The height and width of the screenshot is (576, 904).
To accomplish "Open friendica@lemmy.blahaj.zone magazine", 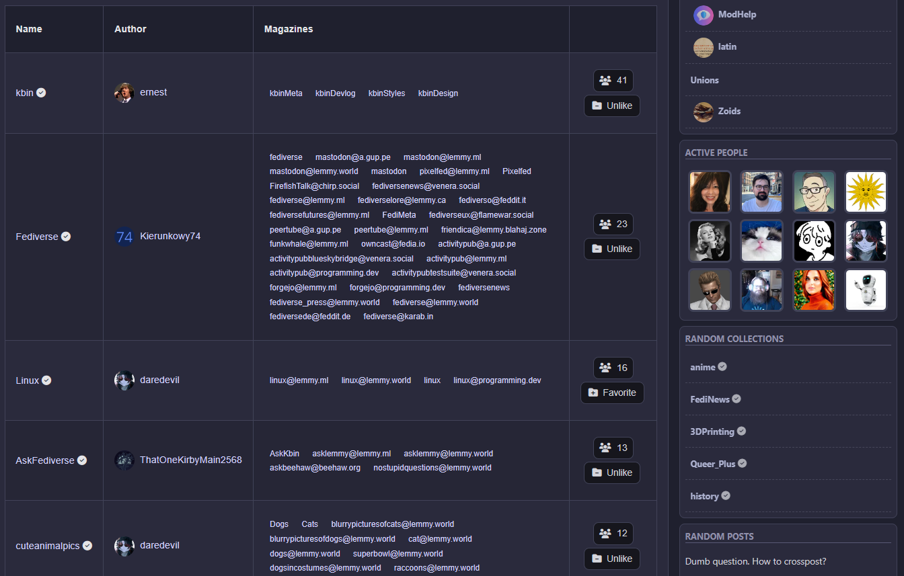I will point(494,230).
